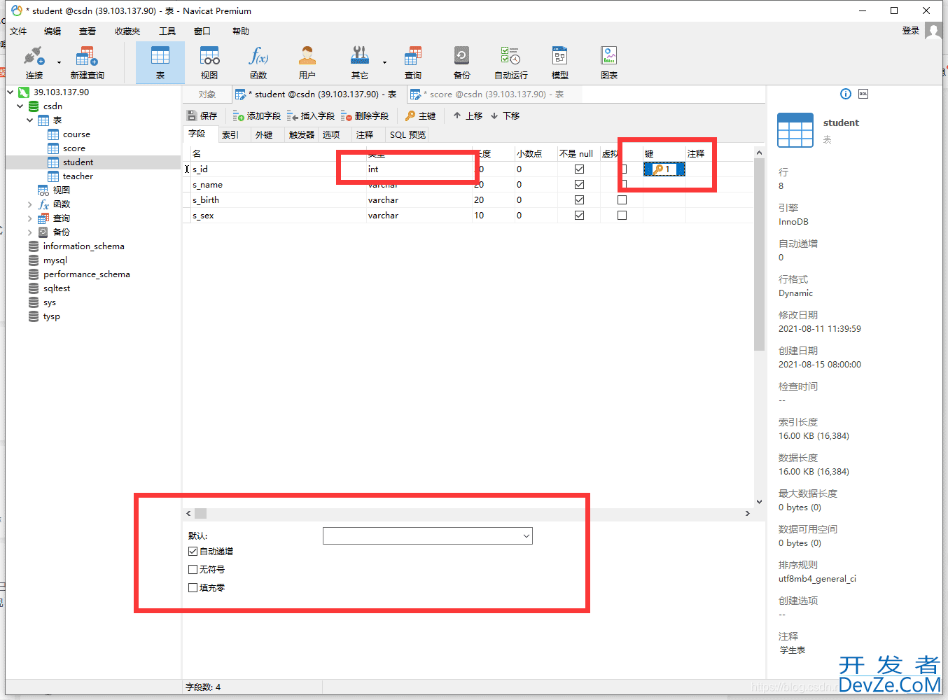Click the horizontal scrollbar thumb of field grid

point(200,513)
